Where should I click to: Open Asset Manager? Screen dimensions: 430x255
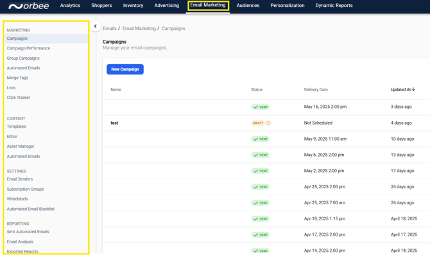point(21,146)
